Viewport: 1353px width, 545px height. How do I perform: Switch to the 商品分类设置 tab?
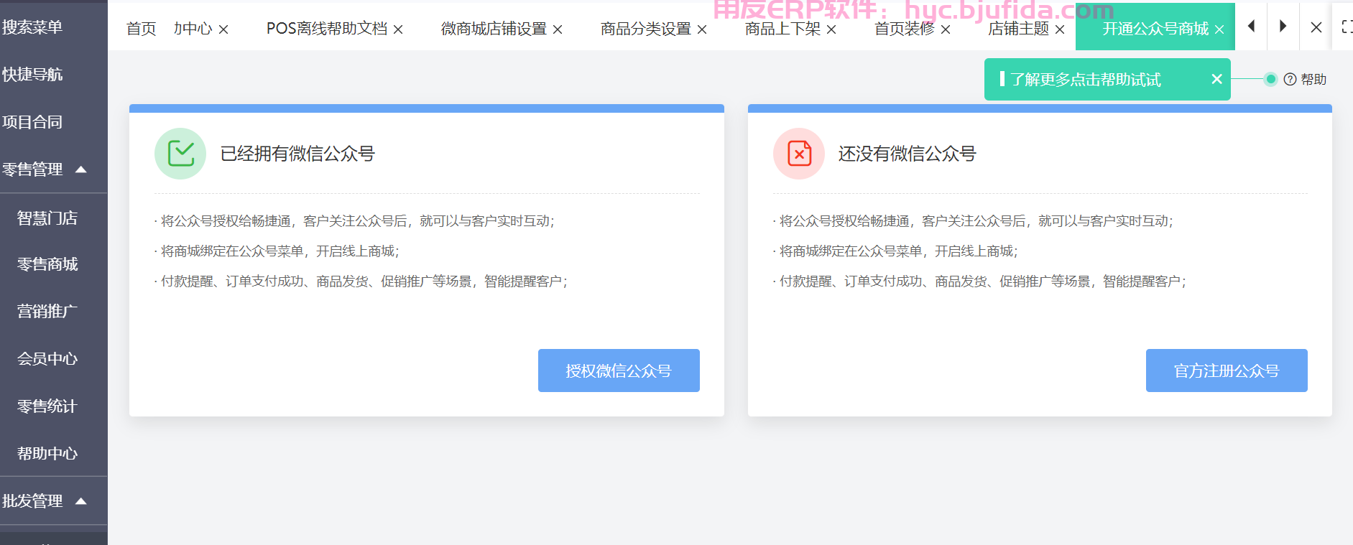point(645,29)
